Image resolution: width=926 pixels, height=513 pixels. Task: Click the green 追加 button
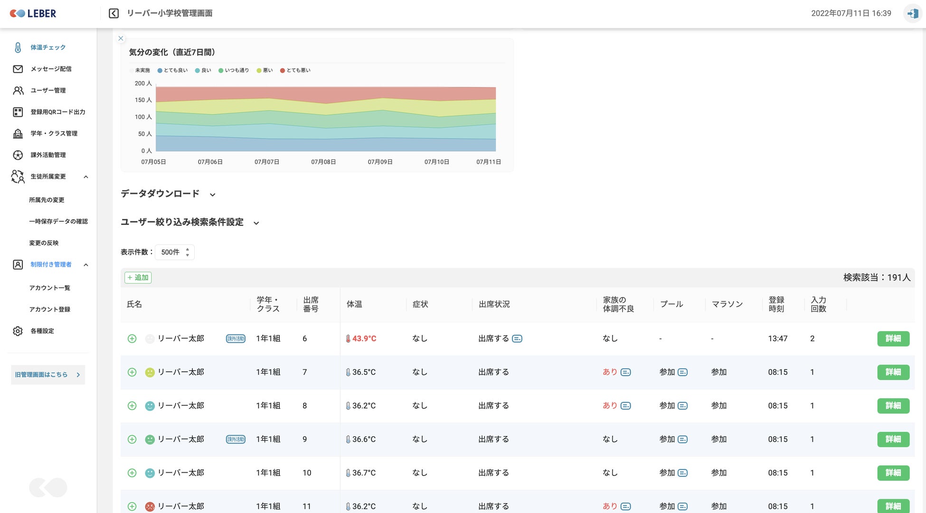point(138,278)
